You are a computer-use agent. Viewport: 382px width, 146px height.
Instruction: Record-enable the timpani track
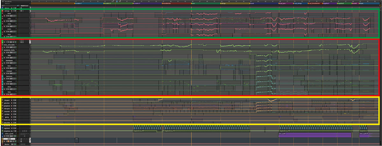(x=11, y=100)
